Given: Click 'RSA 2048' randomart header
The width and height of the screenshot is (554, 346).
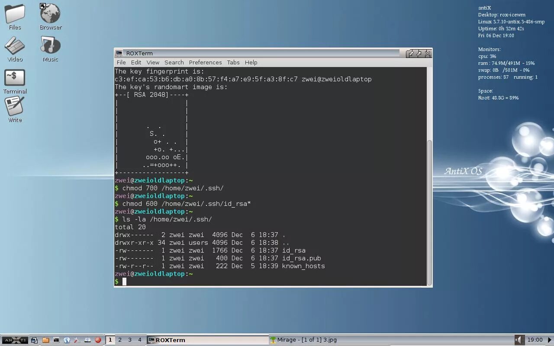Looking at the screenshot, I should click(x=151, y=95).
